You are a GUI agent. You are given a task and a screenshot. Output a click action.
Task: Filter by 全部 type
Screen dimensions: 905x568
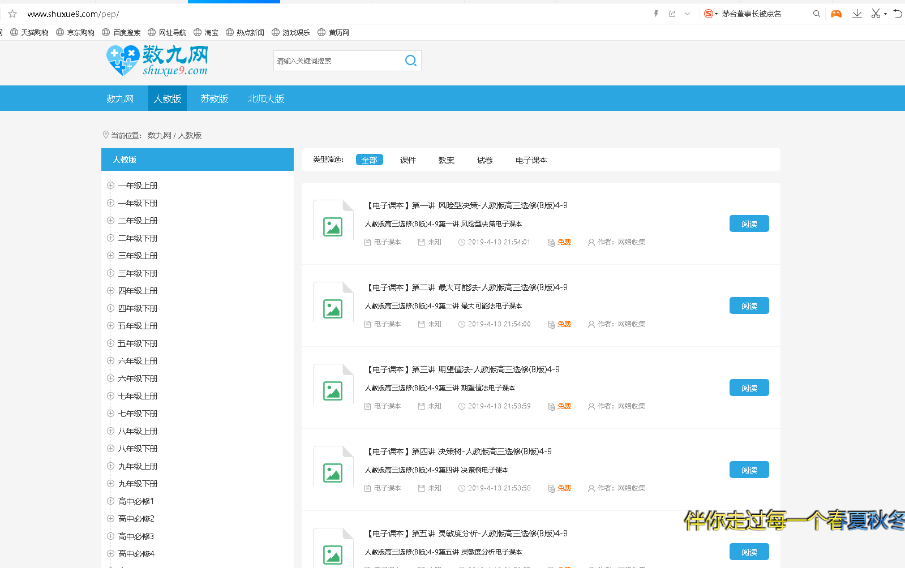coord(370,160)
